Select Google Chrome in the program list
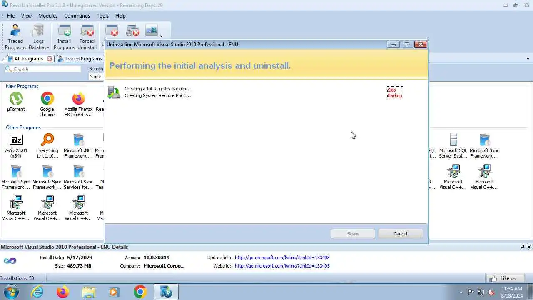 point(47,105)
